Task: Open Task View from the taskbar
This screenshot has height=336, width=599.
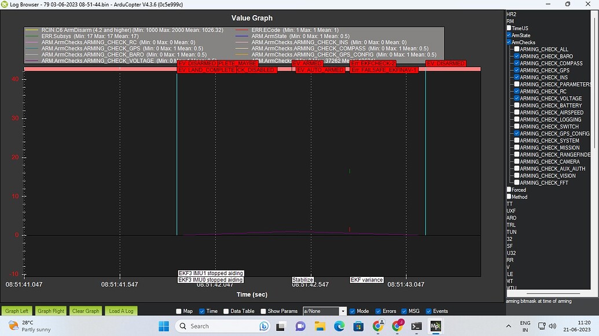Action: pos(280,326)
